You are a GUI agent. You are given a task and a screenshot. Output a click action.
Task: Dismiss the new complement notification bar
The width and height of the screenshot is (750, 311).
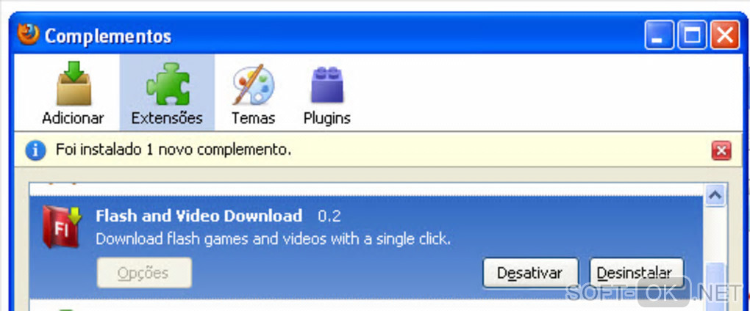click(x=721, y=151)
